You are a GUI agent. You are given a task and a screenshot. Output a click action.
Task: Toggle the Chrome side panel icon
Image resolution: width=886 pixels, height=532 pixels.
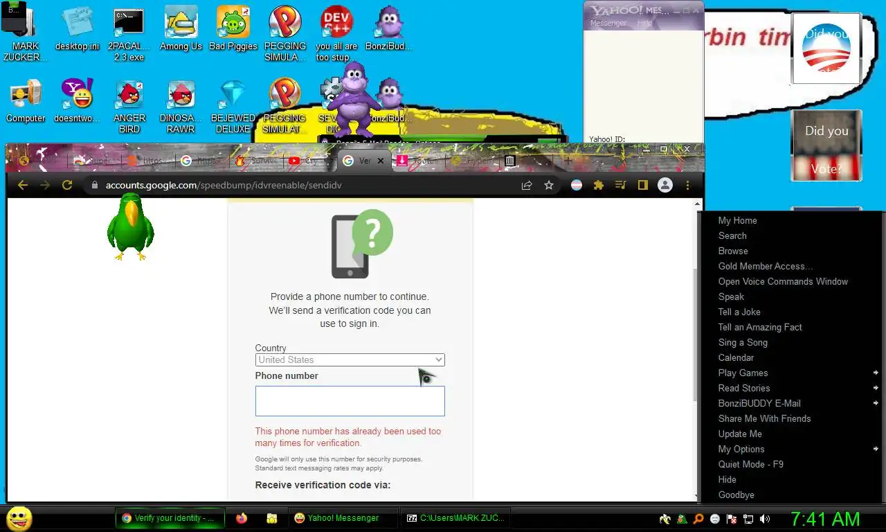643,185
